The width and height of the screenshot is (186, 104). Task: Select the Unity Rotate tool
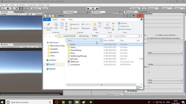point(12,8)
